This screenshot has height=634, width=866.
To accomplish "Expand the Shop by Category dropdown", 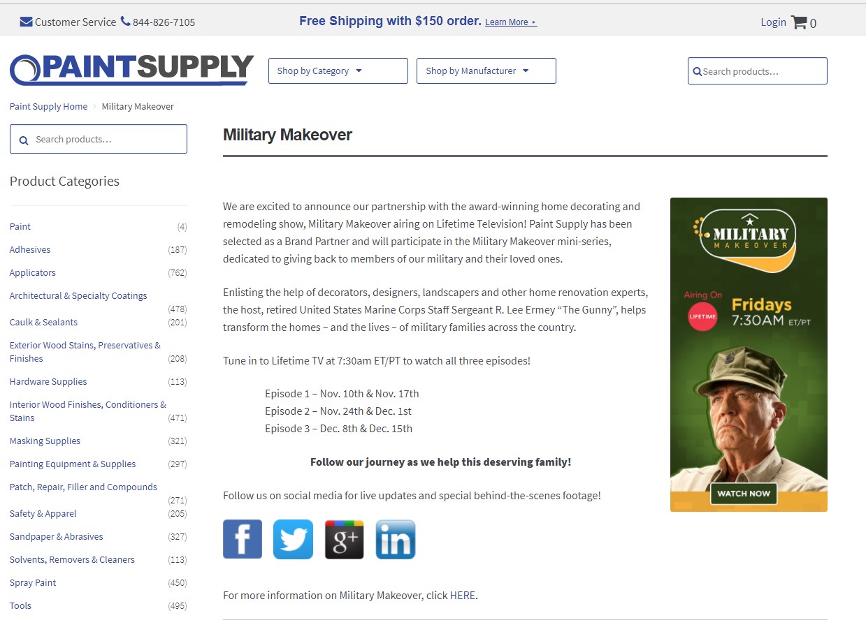I will (x=338, y=71).
